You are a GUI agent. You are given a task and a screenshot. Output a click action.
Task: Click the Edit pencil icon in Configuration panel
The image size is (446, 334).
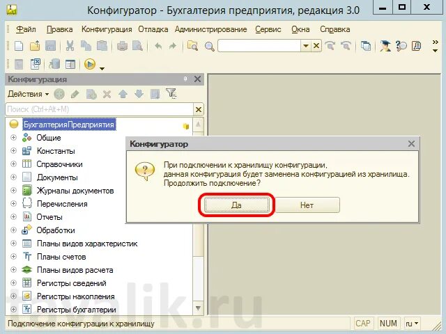(x=75, y=94)
